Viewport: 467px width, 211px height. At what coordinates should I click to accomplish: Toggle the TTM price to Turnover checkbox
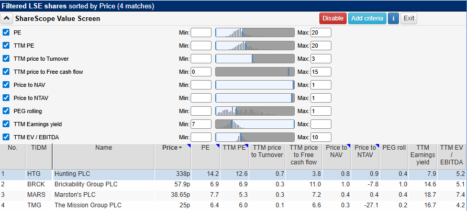[6, 59]
